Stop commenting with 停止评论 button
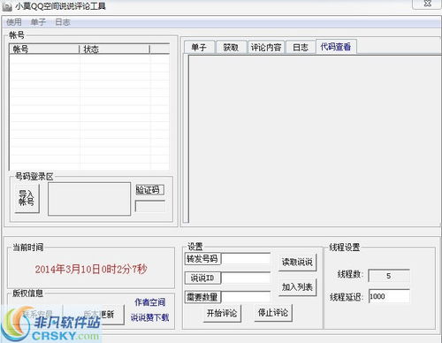 [273, 313]
